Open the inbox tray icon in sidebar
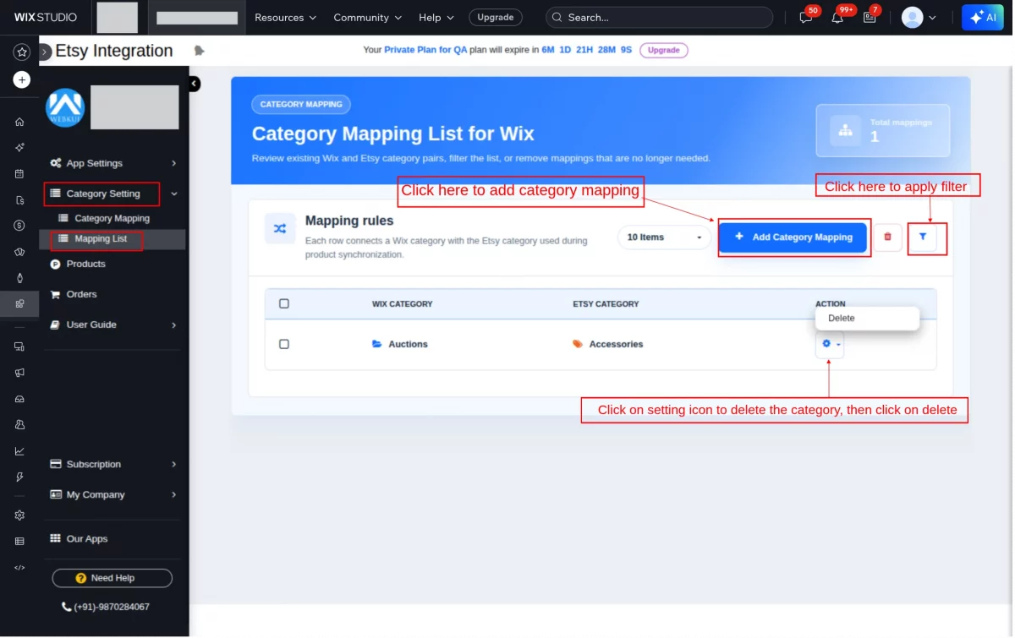Screen dimensions: 1015x638 point(19,399)
